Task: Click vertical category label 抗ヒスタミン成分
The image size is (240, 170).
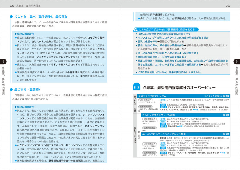Action: pyautogui.click(x=135, y=135)
